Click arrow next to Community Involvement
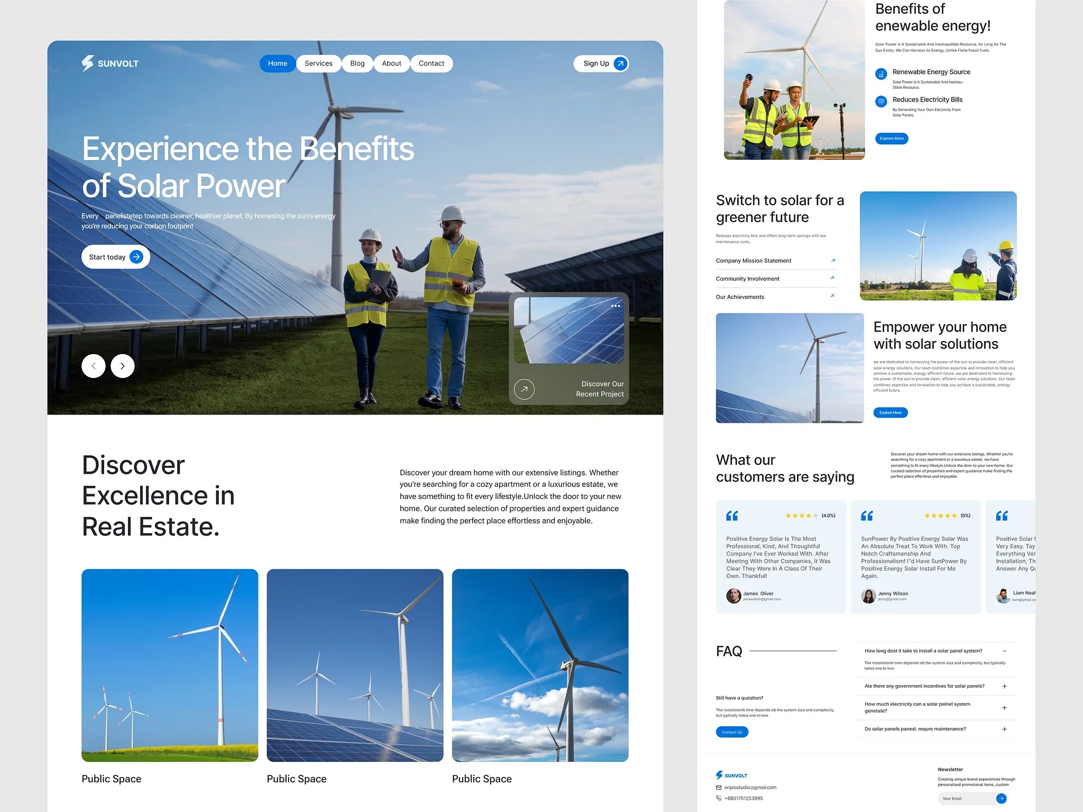This screenshot has height=812, width=1083. pos(832,278)
